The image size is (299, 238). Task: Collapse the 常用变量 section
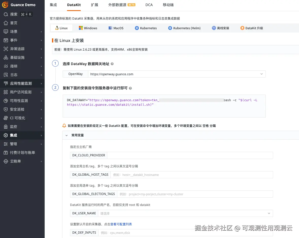[x=67, y=135]
